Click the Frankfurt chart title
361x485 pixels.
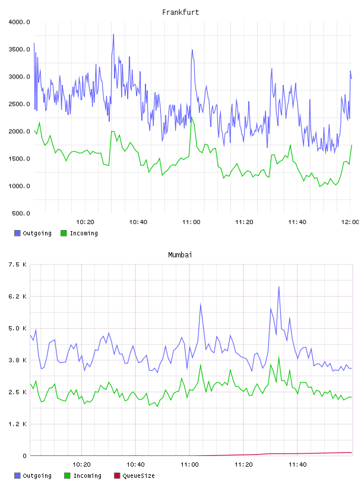pos(180,12)
